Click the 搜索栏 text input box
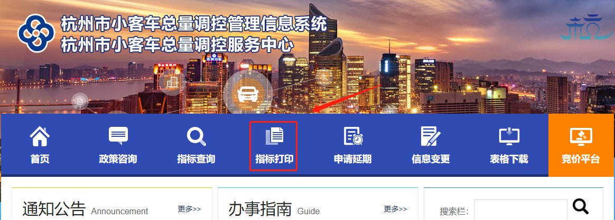The image size is (615, 220). 520,210
